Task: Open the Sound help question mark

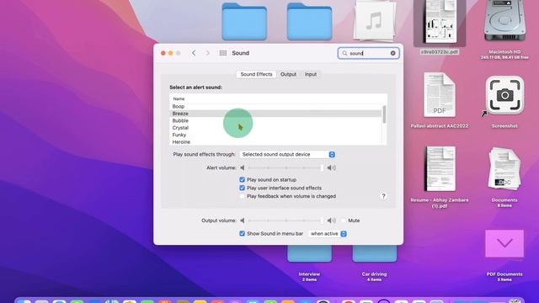Action: (x=383, y=196)
